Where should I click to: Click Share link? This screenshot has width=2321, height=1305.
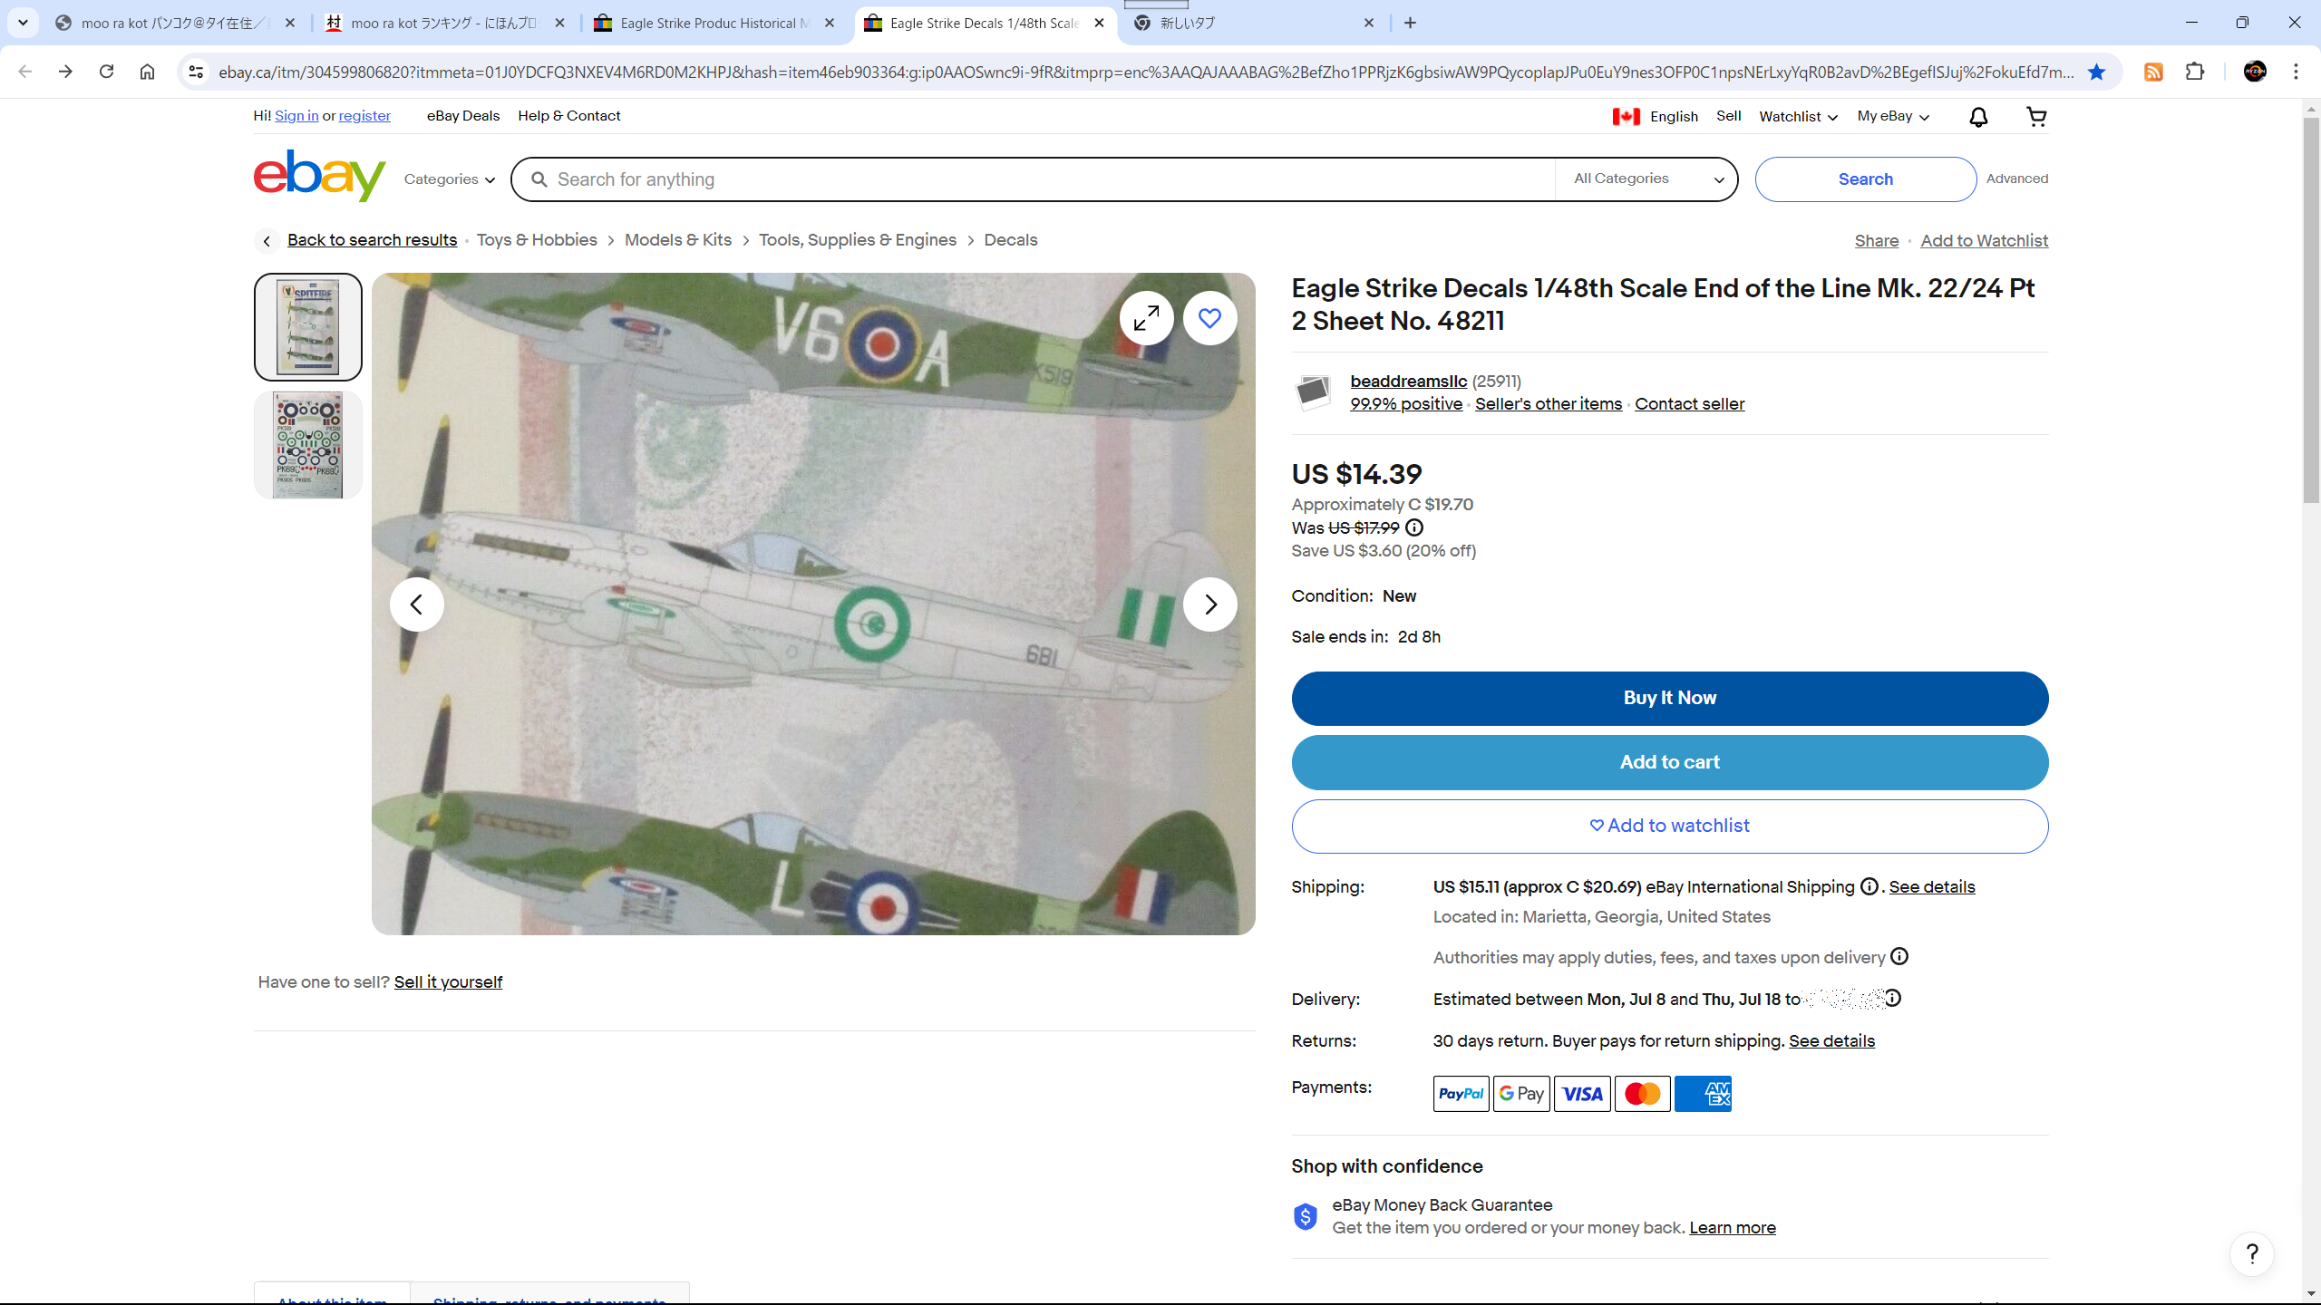[x=1876, y=241]
